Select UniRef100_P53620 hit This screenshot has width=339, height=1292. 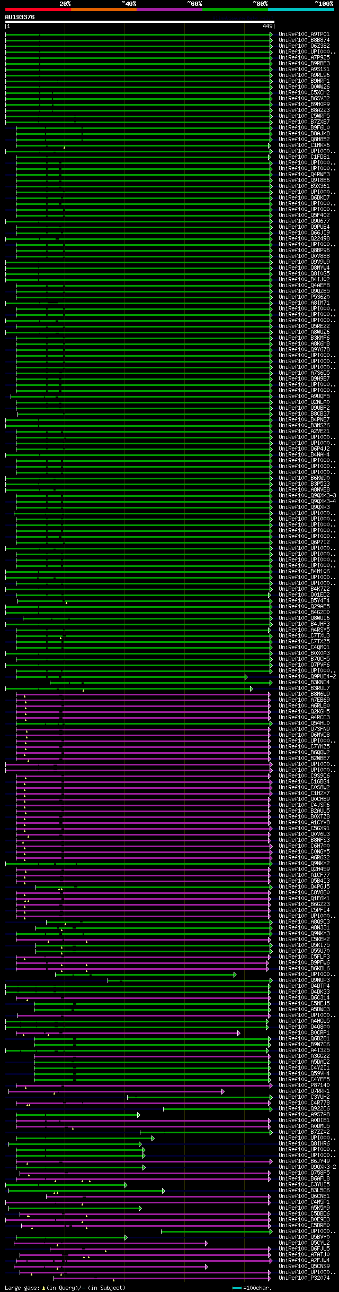click(304, 297)
